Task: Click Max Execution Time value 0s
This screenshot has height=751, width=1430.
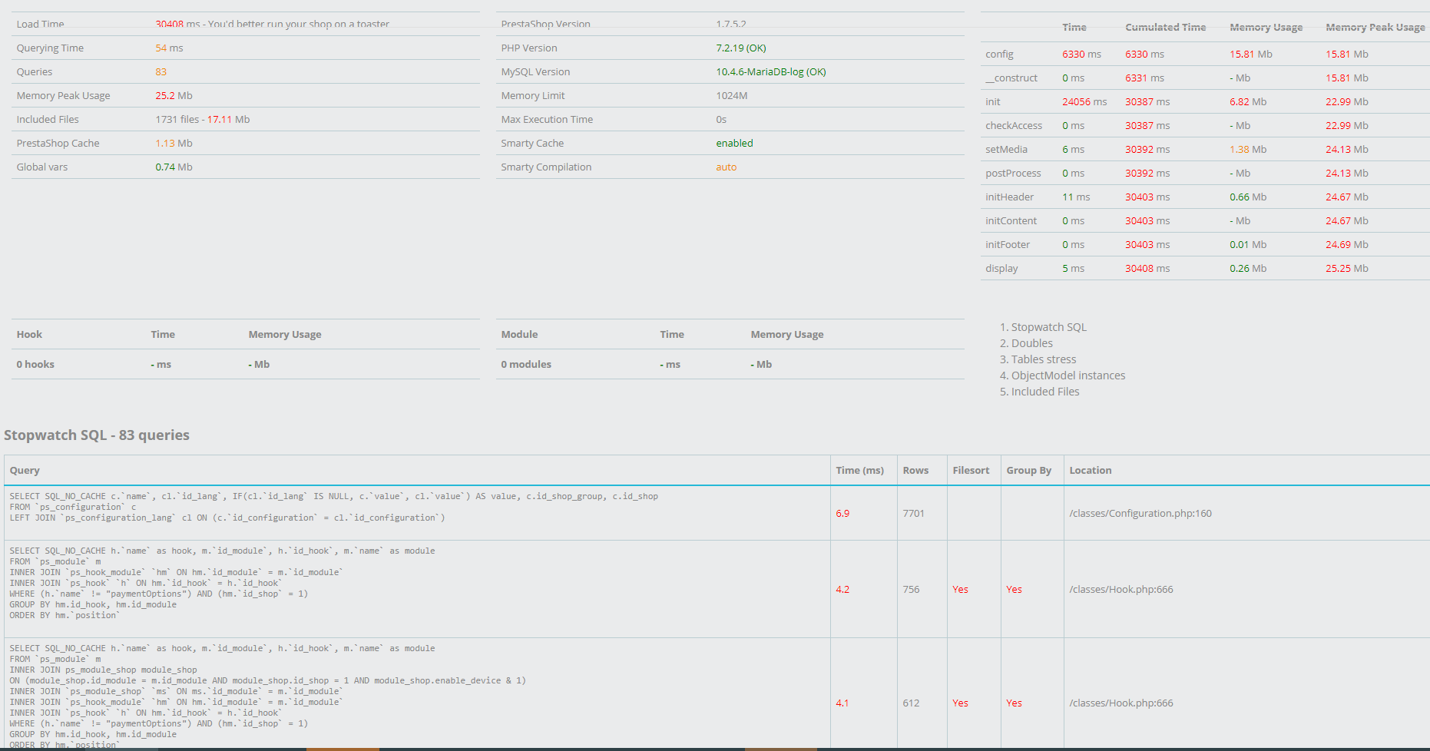Action: 720,119
